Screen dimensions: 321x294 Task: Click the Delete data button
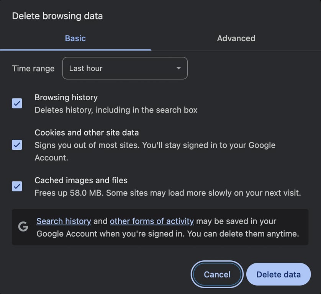click(278, 274)
